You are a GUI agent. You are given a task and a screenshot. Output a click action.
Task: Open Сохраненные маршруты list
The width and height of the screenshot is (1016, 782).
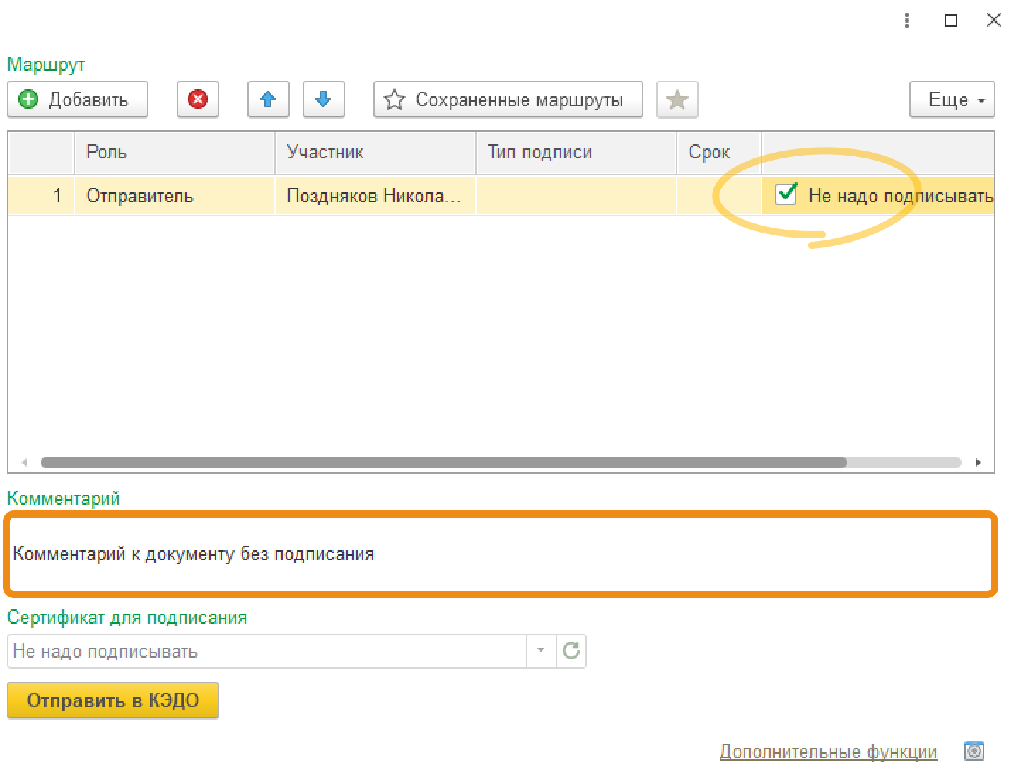tap(508, 99)
